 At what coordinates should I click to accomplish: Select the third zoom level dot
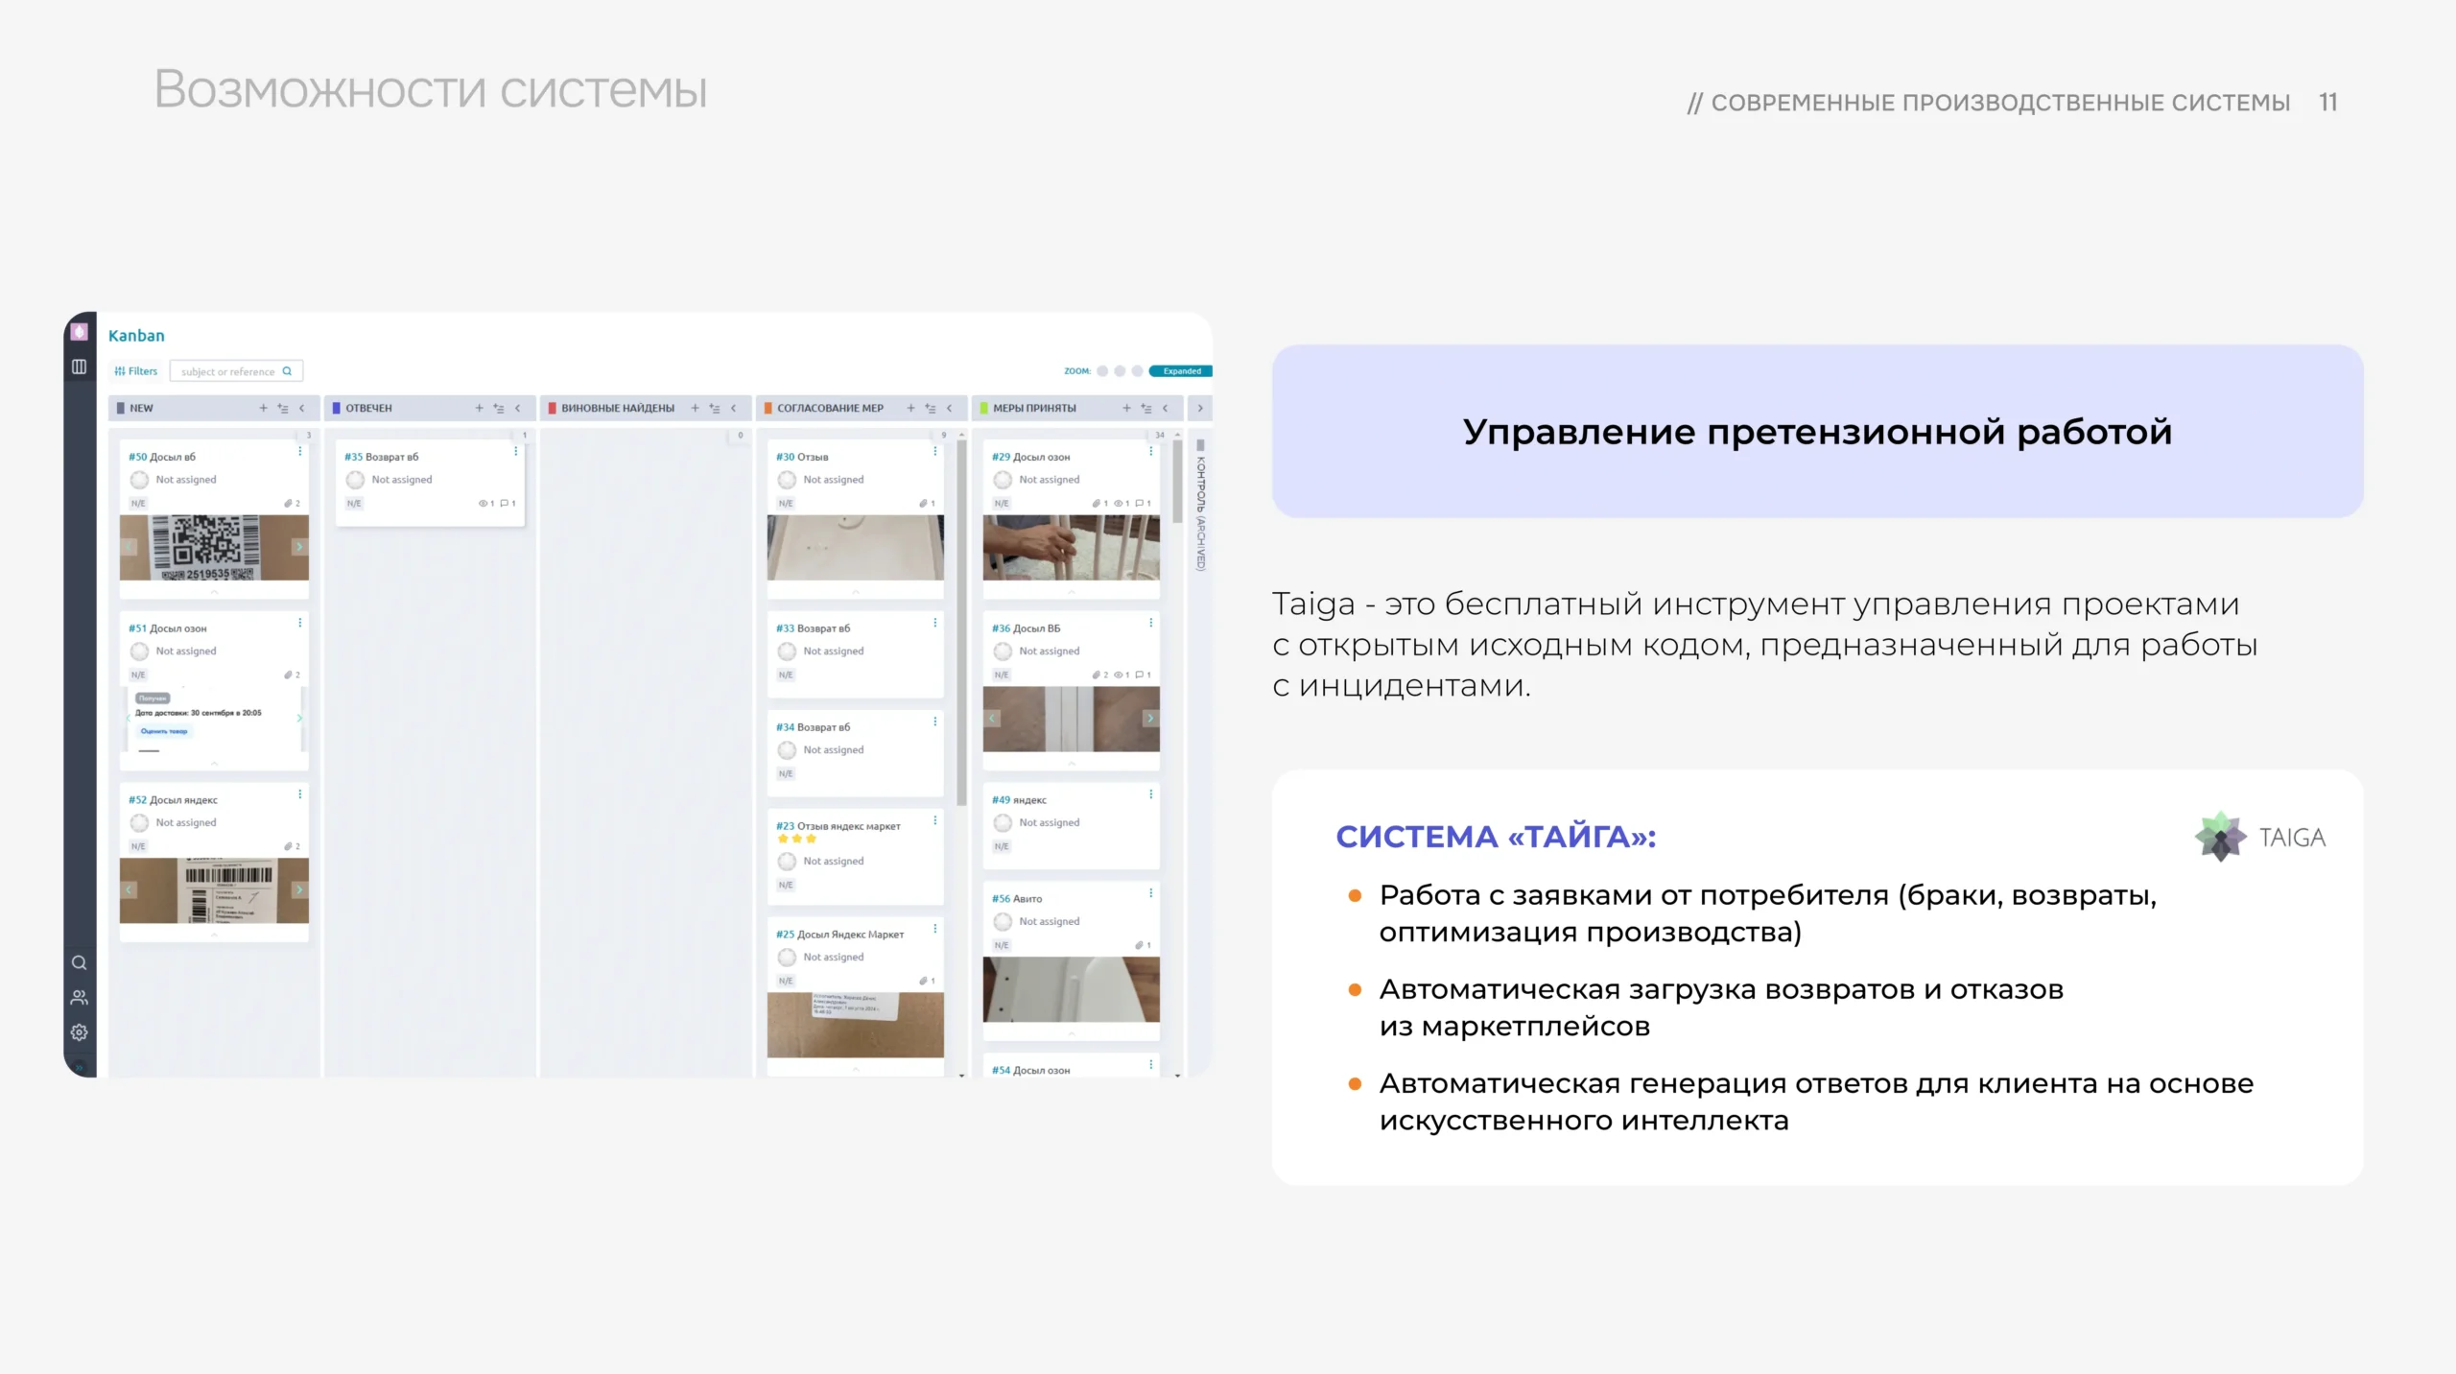pyautogui.click(x=1137, y=371)
